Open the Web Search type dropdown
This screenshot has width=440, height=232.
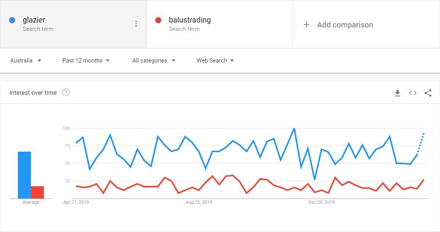(215, 61)
